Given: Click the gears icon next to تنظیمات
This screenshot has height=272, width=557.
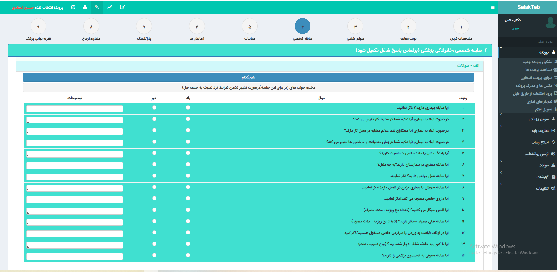Looking at the screenshot, I should click(553, 188).
